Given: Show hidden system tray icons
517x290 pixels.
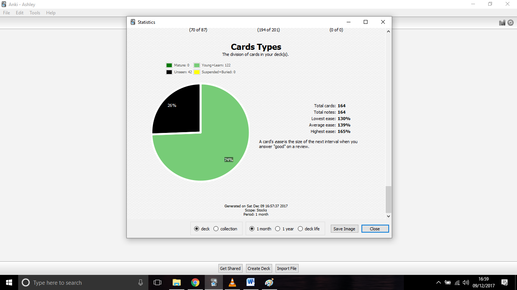Looking at the screenshot, I should (439, 282).
